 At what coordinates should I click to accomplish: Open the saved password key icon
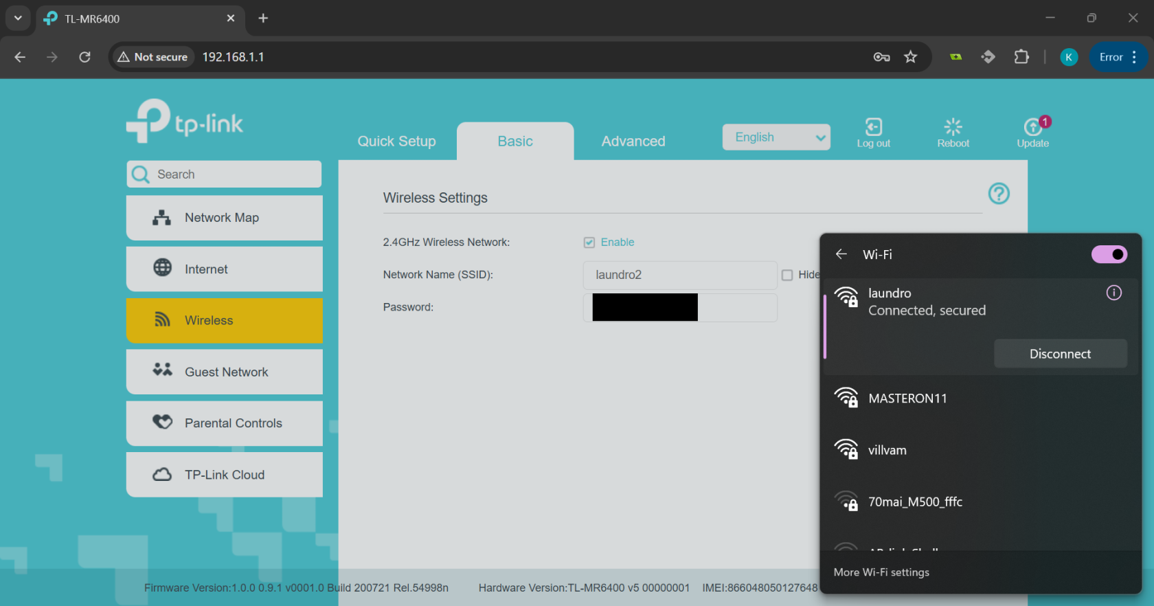[x=882, y=57]
